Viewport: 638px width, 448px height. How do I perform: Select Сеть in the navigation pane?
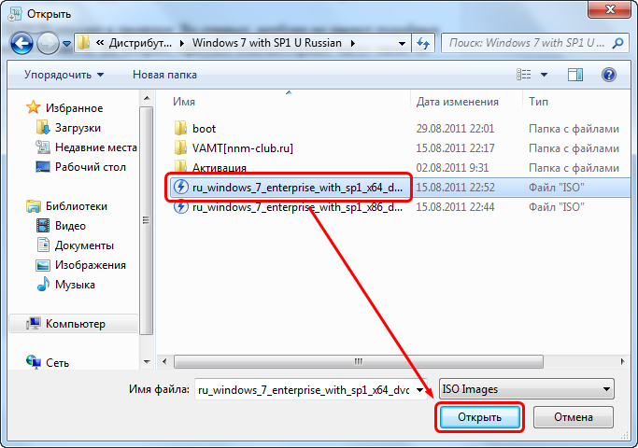(x=57, y=363)
